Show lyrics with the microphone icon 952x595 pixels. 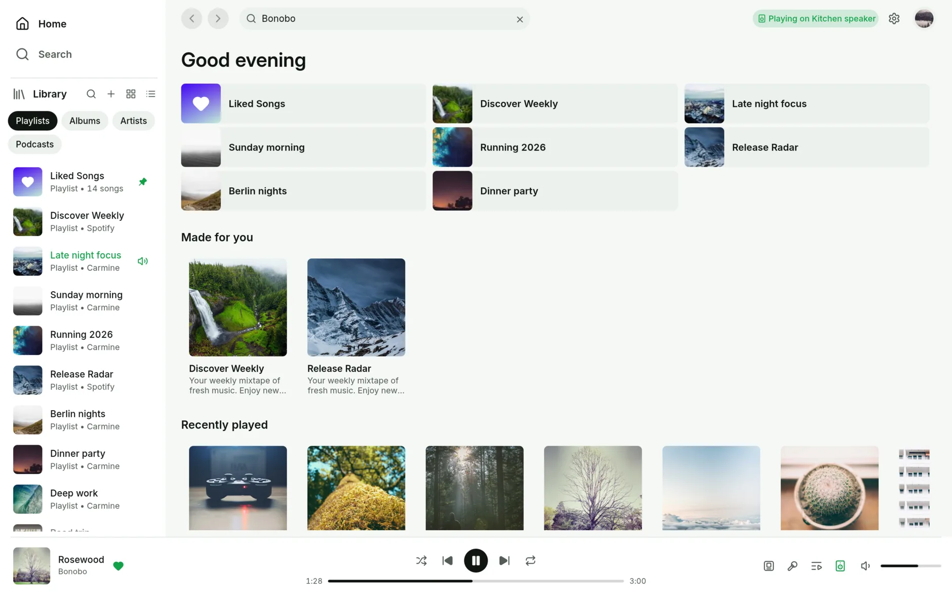(x=792, y=566)
